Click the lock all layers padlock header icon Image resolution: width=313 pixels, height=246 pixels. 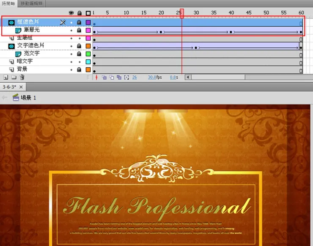79,13
